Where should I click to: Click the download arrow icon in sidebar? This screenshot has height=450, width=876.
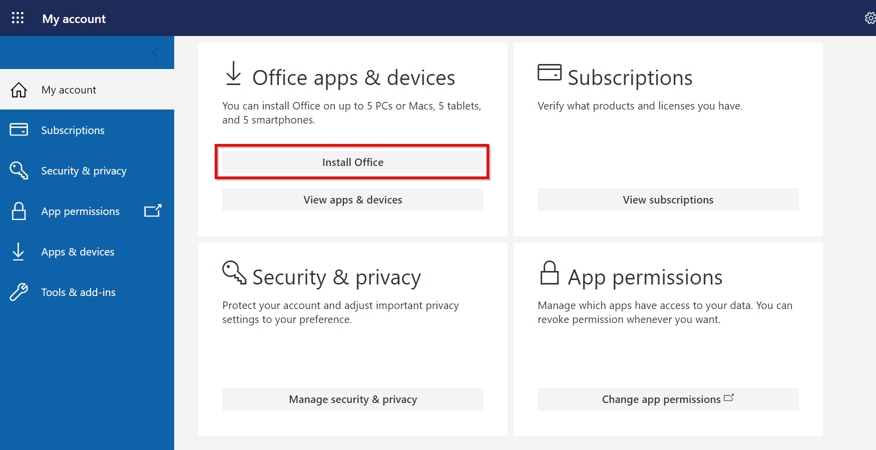click(19, 251)
